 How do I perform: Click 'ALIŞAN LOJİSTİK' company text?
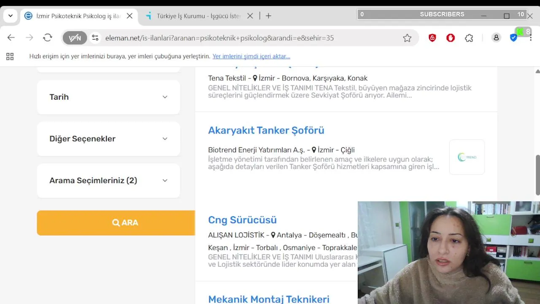pyautogui.click(x=236, y=235)
